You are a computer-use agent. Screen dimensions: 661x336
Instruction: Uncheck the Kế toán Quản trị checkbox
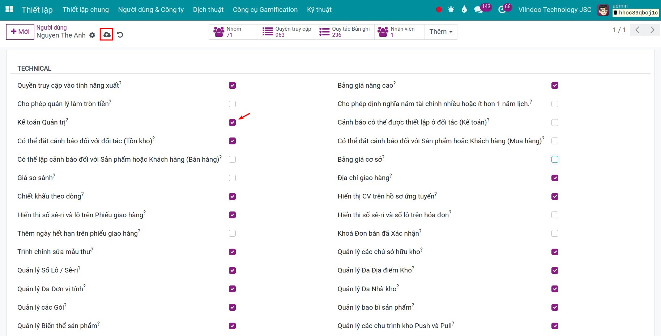point(232,122)
